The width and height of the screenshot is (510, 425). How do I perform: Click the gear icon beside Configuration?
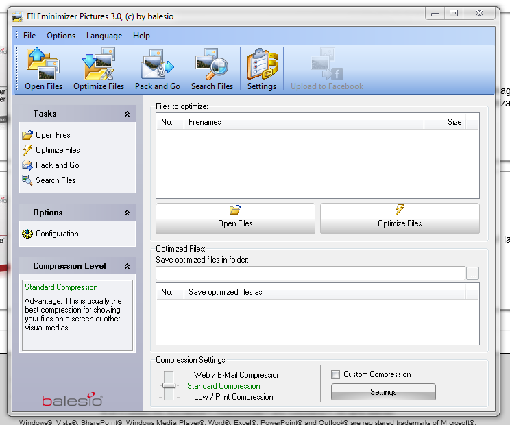[27, 234]
